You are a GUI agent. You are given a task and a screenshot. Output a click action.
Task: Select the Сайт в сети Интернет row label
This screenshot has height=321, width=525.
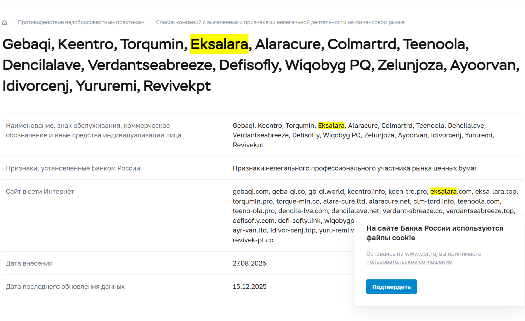click(39, 191)
